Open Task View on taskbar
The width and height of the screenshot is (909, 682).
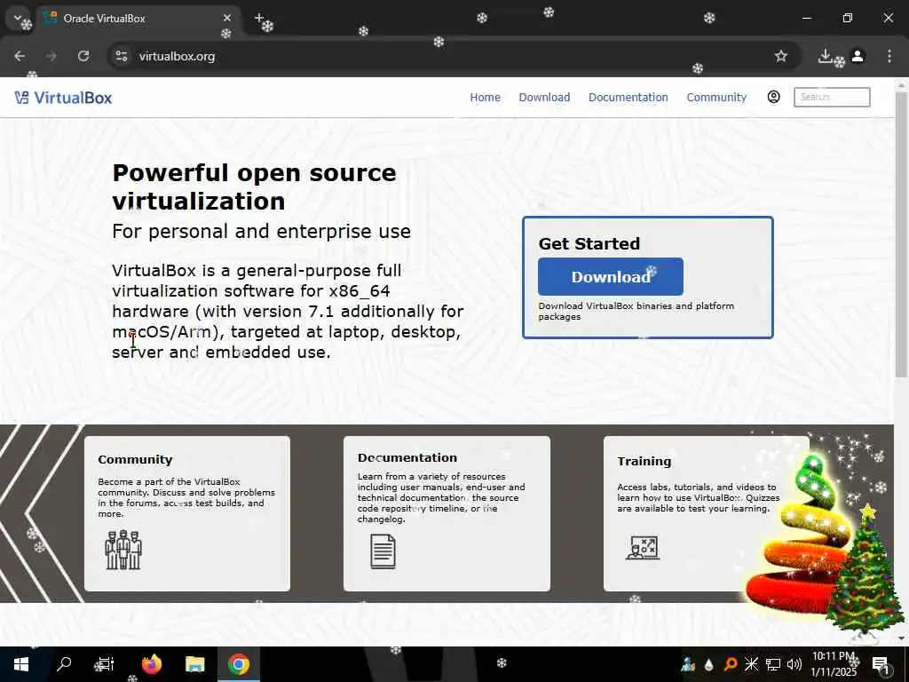(x=106, y=664)
